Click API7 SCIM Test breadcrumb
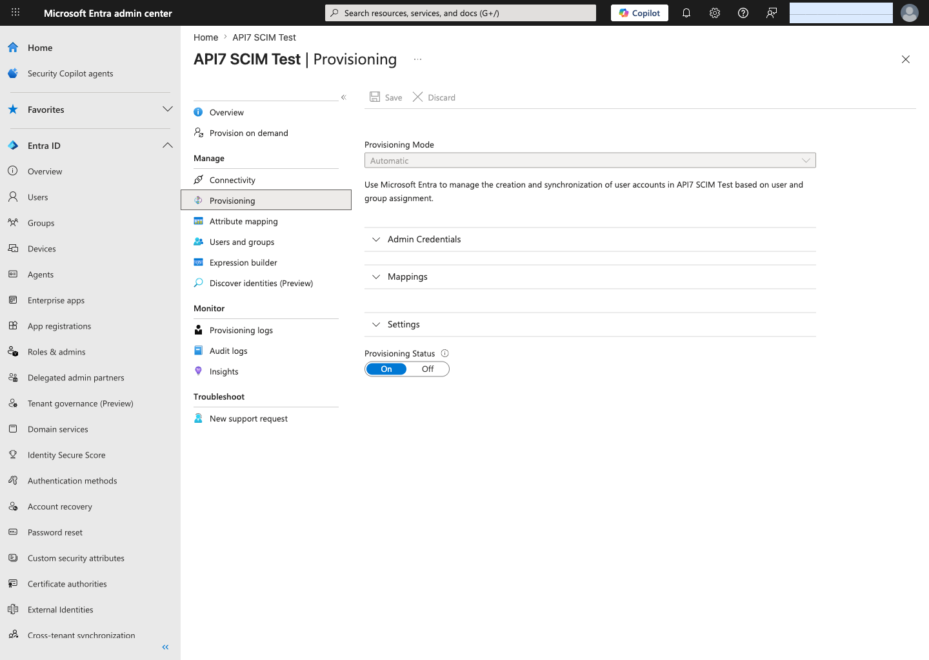The width and height of the screenshot is (929, 660). (264, 37)
